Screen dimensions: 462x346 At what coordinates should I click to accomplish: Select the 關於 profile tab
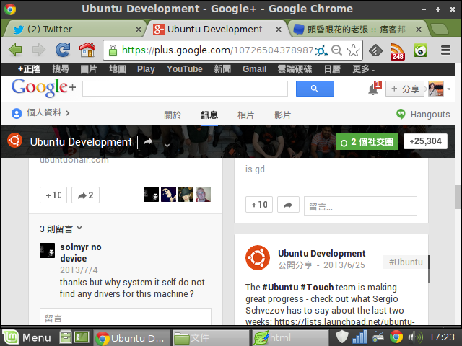pyautogui.click(x=173, y=115)
